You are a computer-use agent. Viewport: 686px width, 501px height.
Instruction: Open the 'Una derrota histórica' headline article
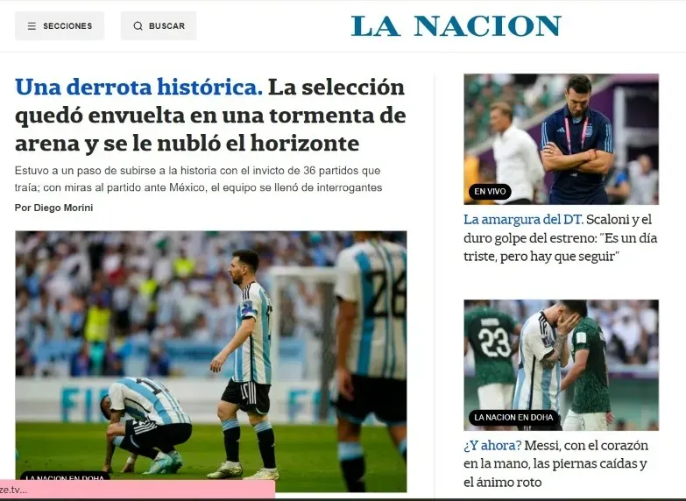[210, 115]
